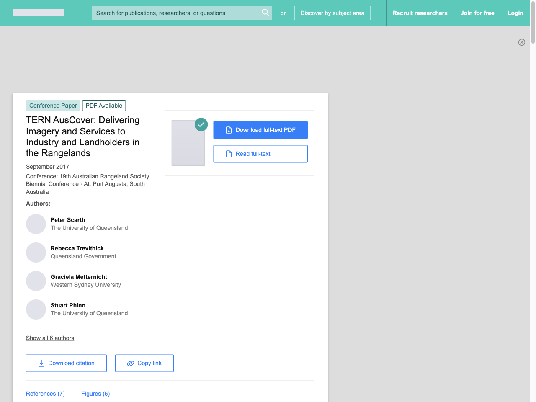Switch to the Figures (6) tab
Viewport: 536px width, 402px height.
coord(95,394)
